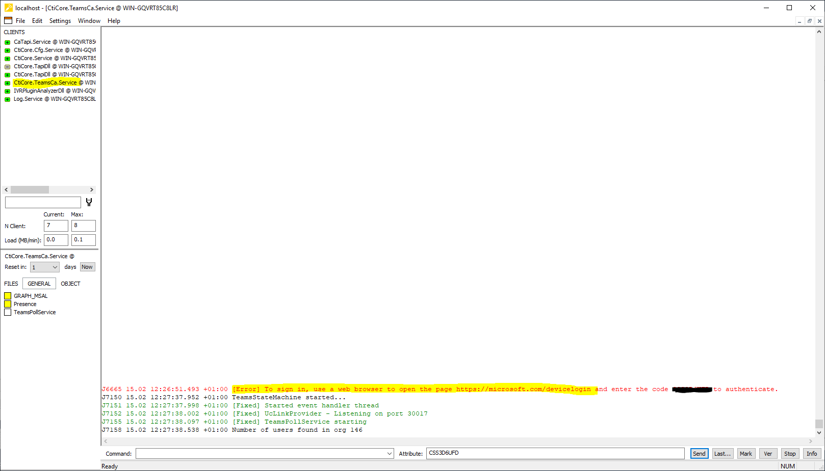Toggle the Presence checkbox

point(8,304)
